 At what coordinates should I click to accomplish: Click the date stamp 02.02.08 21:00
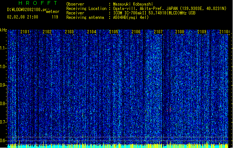pos(23,17)
